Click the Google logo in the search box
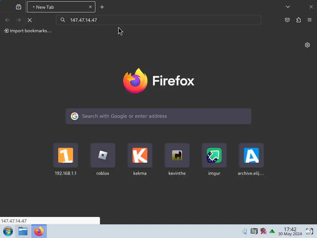This screenshot has width=317, height=238. point(75,116)
